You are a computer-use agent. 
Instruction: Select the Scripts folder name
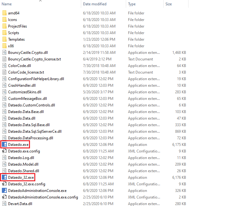13,33
